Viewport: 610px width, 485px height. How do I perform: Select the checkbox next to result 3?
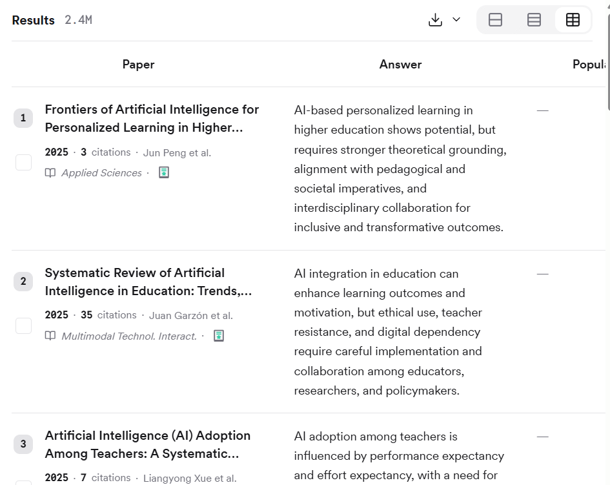pos(23,482)
